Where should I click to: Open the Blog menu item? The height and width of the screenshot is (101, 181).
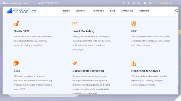113,11
